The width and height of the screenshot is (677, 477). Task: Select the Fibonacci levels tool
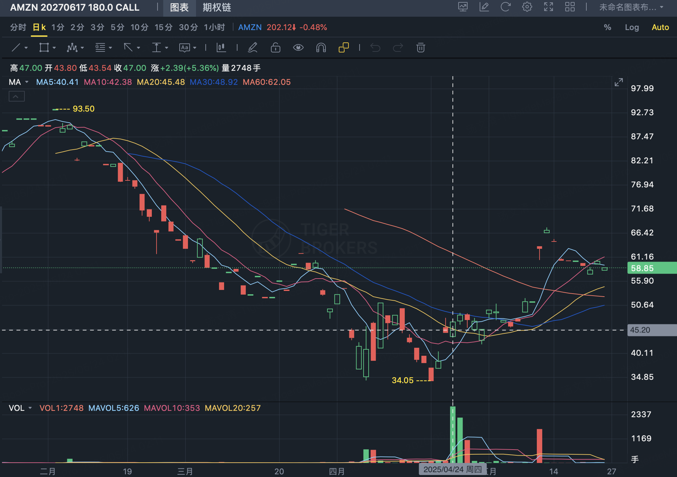pos(100,48)
